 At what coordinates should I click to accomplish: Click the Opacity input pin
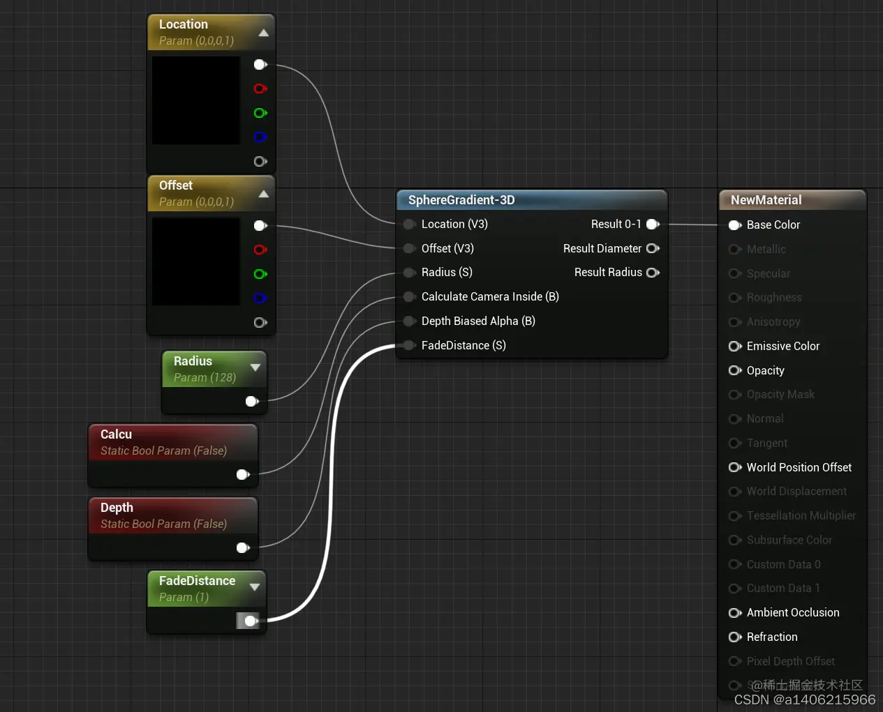735,370
